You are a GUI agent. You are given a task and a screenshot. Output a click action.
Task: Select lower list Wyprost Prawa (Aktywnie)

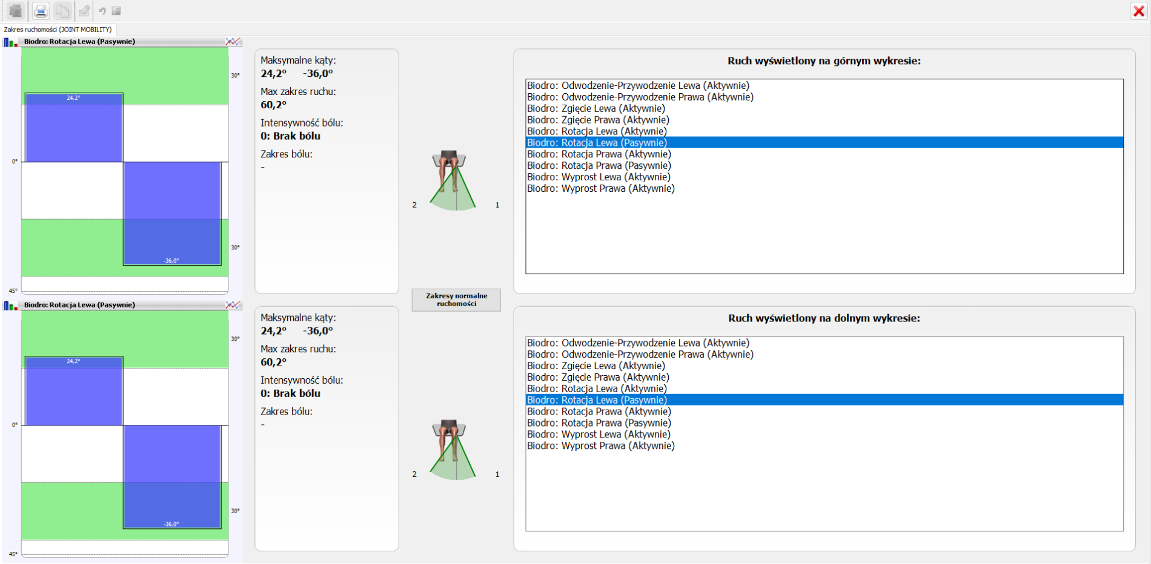pos(824,446)
